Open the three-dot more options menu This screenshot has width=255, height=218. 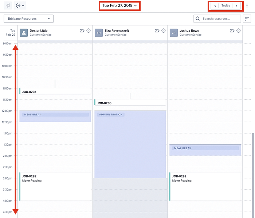(x=247, y=6)
